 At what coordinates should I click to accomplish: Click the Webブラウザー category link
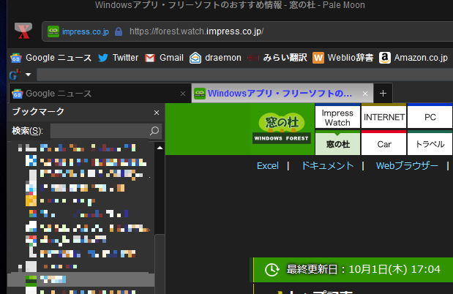coord(407,166)
